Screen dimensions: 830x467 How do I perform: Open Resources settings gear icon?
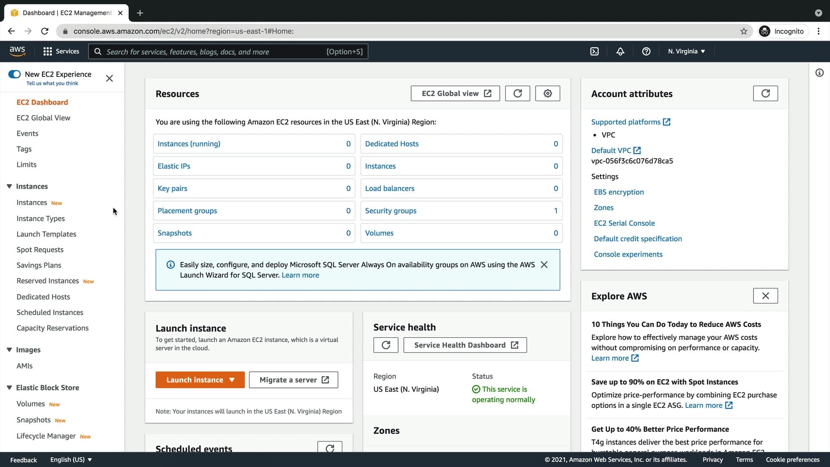(x=548, y=93)
